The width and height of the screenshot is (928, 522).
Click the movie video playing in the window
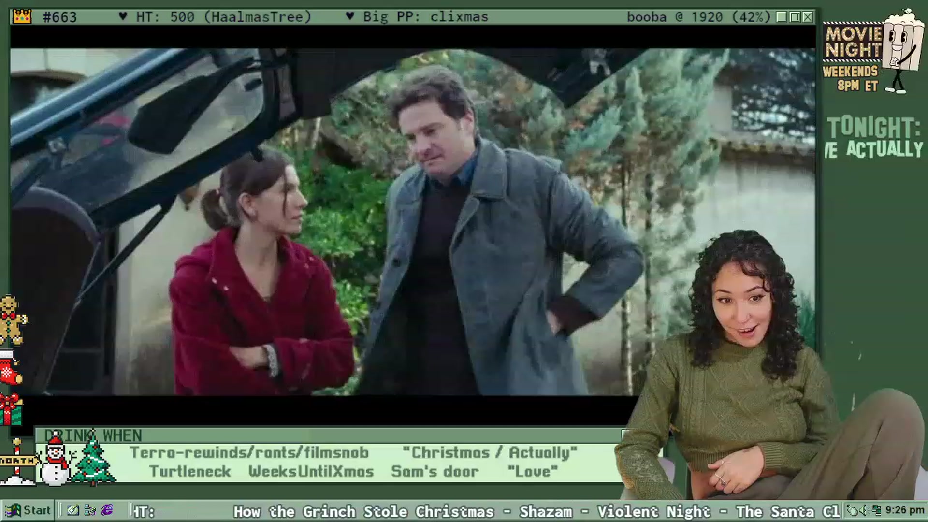[x=413, y=222]
